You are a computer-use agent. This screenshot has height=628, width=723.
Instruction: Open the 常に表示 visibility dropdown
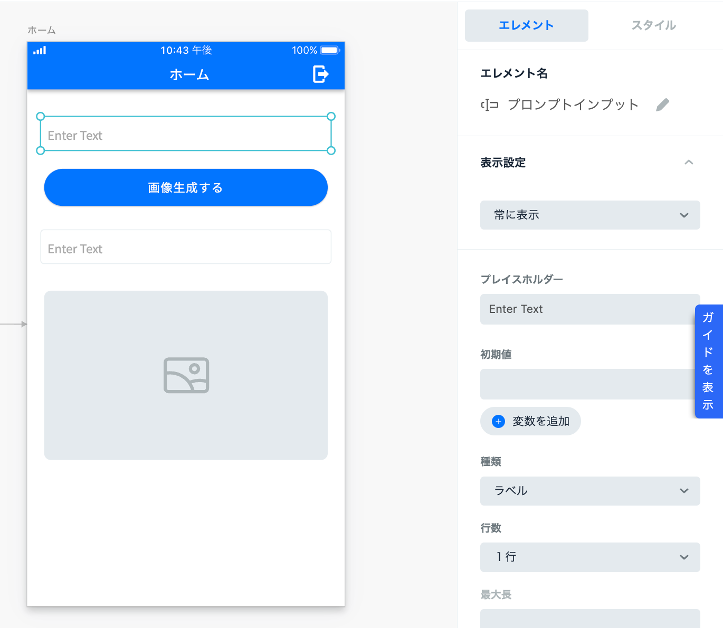click(x=589, y=215)
